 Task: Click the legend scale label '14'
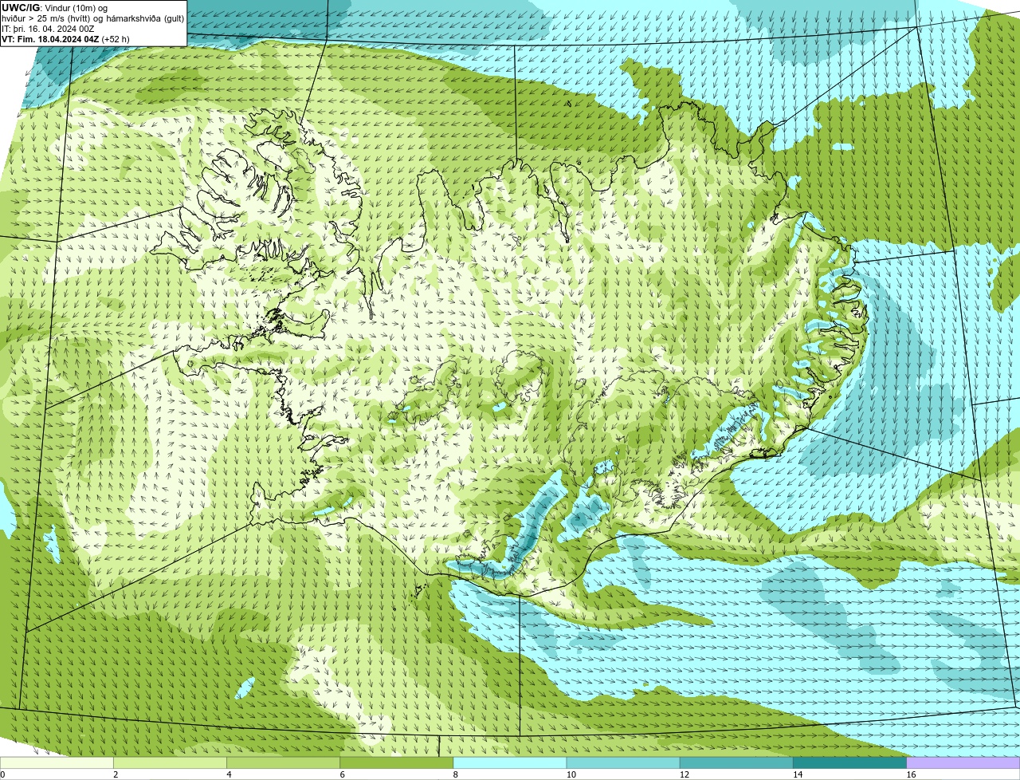point(798,774)
